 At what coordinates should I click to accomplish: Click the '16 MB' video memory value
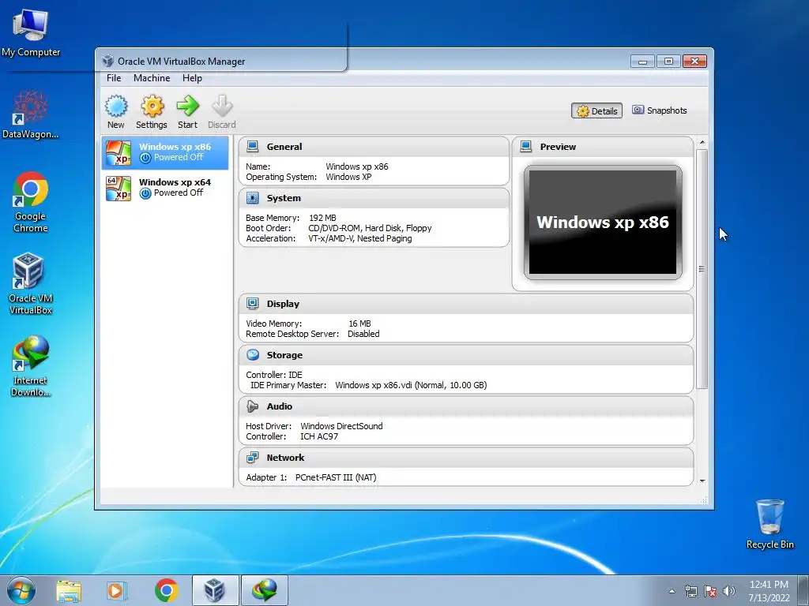tap(359, 324)
